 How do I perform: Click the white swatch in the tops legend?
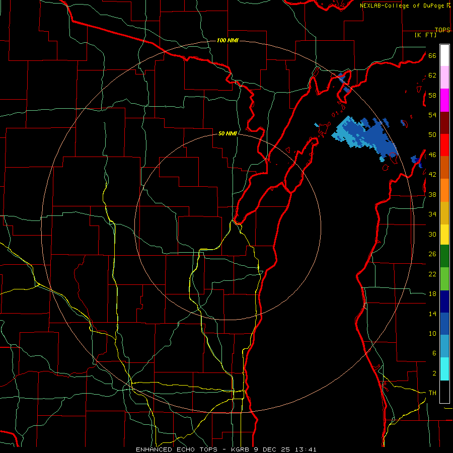click(x=444, y=55)
